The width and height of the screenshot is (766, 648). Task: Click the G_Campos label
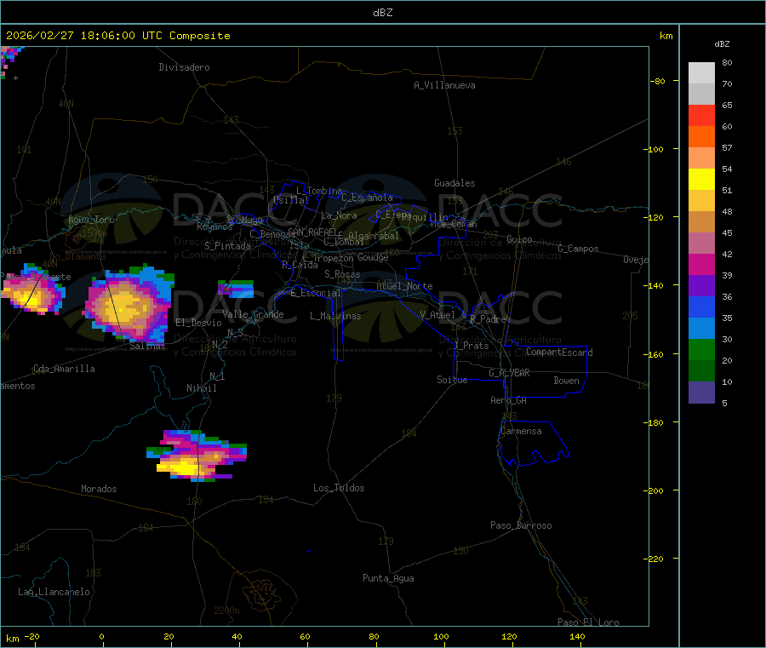[x=579, y=249]
